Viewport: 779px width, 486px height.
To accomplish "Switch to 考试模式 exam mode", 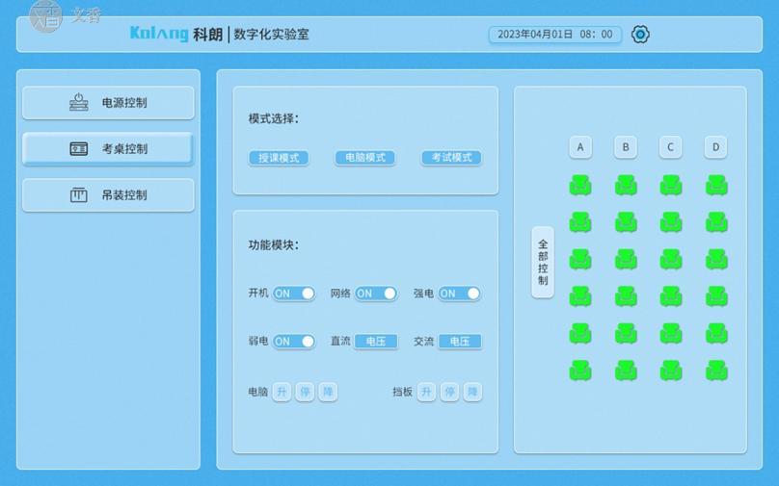I will pyautogui.click(x=451, y=158).
